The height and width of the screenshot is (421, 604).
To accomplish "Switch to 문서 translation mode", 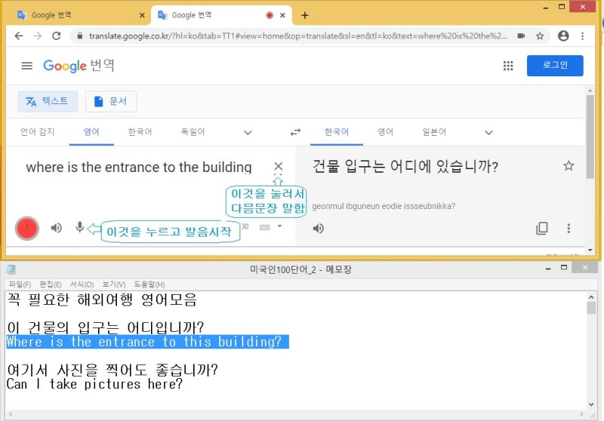I will click(x=111, y=101).
